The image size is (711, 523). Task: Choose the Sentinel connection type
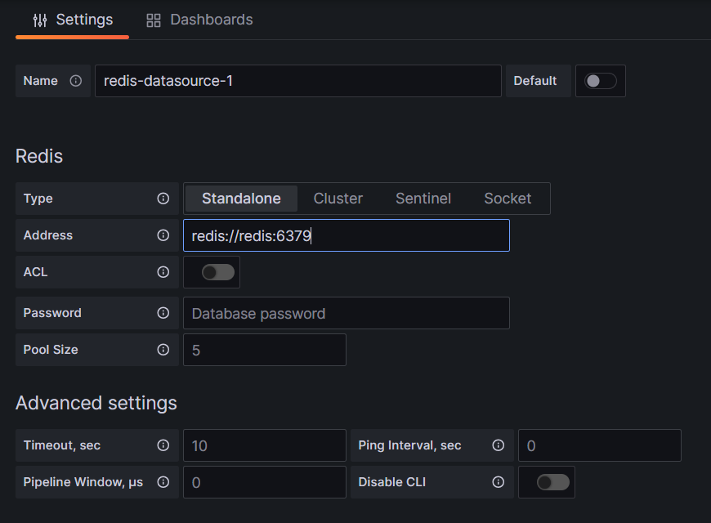[x=423, y=199]
